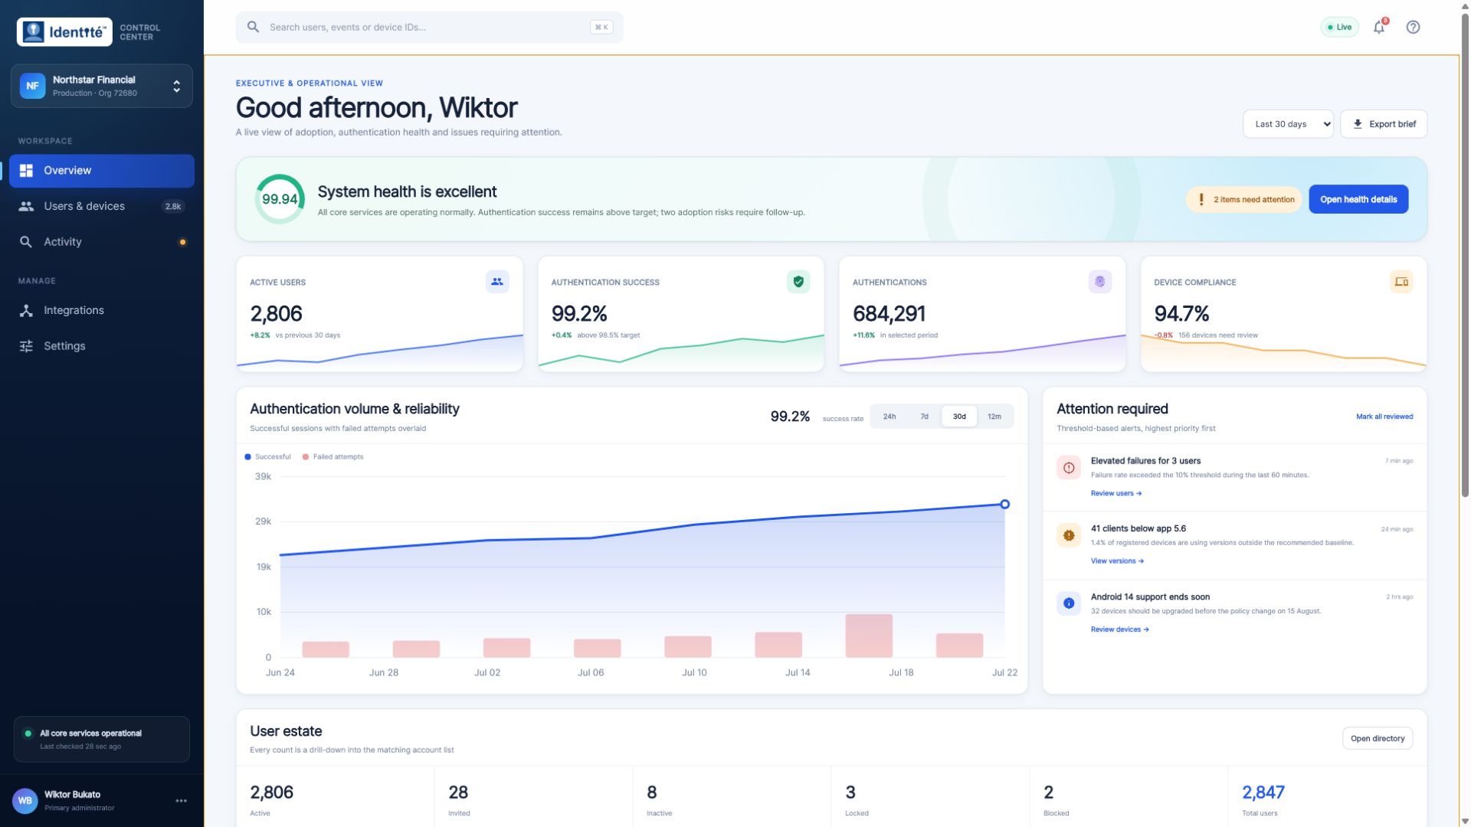The width and height of the screenshot is (1471, 827).
Task: Expand the Northstar Financial org switcher
Action: (101, 86)
